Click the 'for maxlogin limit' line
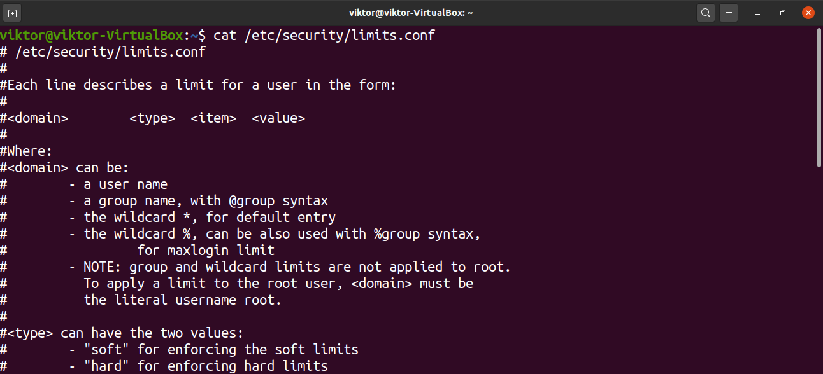This screenshot has width=823, height=374. [206, 251]
